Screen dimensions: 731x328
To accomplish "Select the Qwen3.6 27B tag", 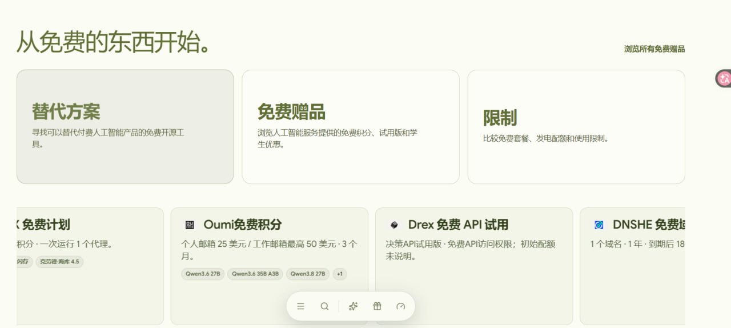I will click(x=203, y=274).
